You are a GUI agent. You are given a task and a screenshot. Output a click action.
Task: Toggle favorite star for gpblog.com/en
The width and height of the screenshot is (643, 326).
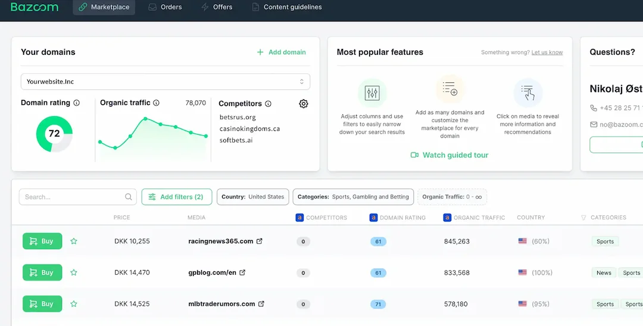pos(74,272)
